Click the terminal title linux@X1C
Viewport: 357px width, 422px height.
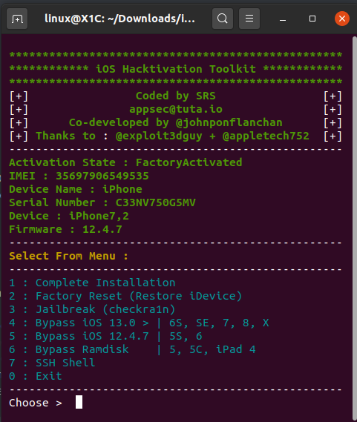[119, 19]
